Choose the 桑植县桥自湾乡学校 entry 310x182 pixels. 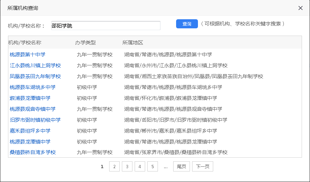(x=32, y=153)
